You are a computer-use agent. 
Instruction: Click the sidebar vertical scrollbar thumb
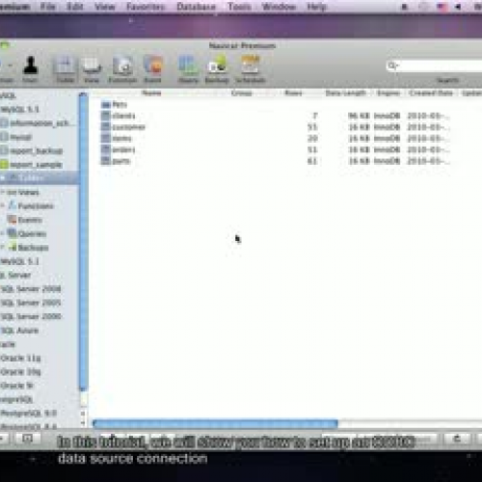click(84, 241)
